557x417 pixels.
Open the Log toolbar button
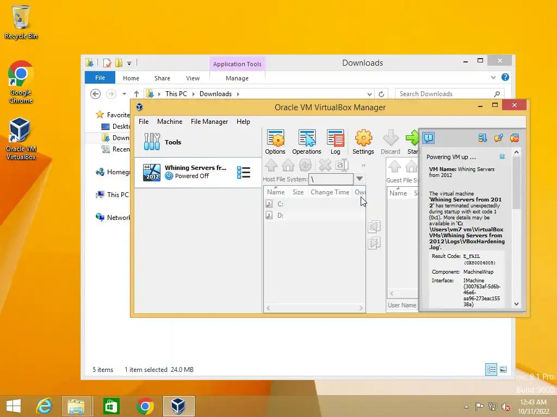pyautogui.click(x=335, y=142)
